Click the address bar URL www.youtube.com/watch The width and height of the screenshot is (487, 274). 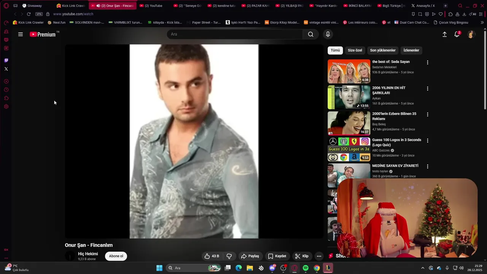point(73,14)
